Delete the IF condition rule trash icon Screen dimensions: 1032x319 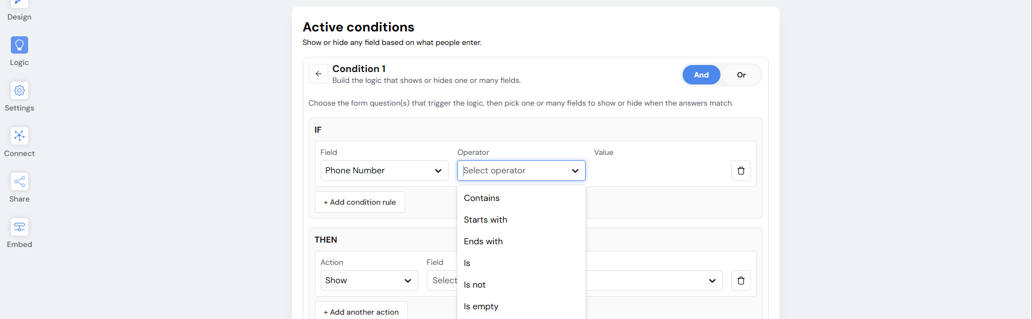coord(741,171)
